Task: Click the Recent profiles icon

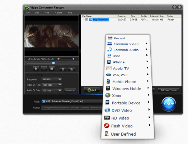Action: (x=110, y=38)
